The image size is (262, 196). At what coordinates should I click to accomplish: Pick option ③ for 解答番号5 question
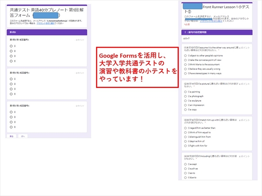click(x=11, y=122)
